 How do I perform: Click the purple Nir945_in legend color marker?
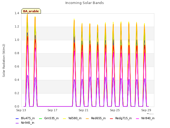click(x=17, y=123)
